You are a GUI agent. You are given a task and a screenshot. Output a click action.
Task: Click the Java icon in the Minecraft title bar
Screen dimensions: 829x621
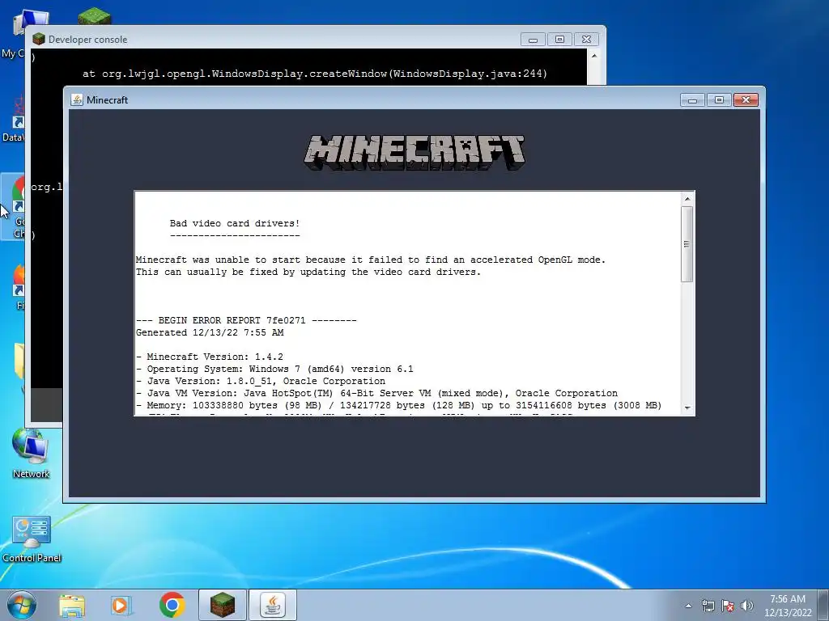coord(77,99)
